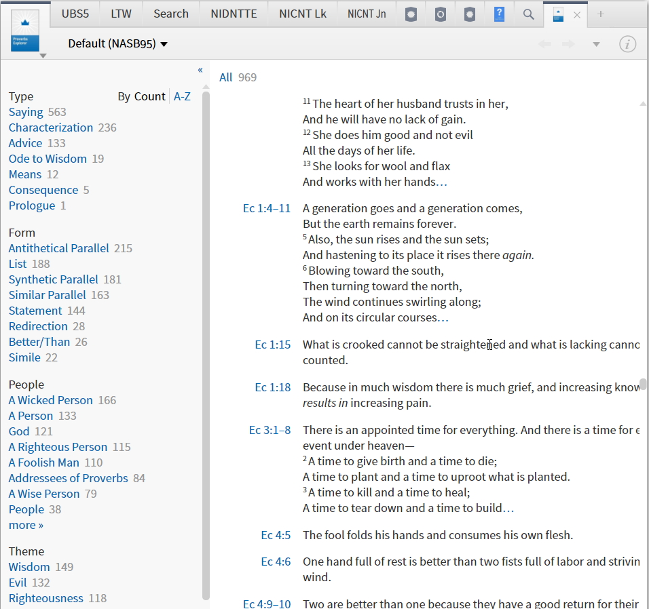Screen dimensions: 649x609
Task: Filter by Righteousness theme
Action: pyautogui.click(x=46, y=598)
